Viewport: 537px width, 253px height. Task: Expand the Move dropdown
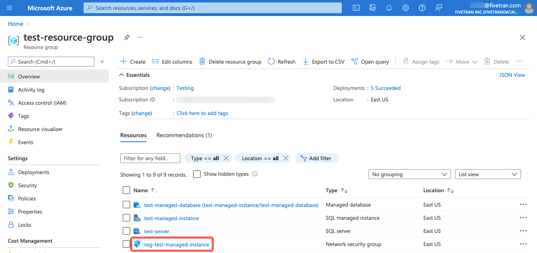coord(462,62)
